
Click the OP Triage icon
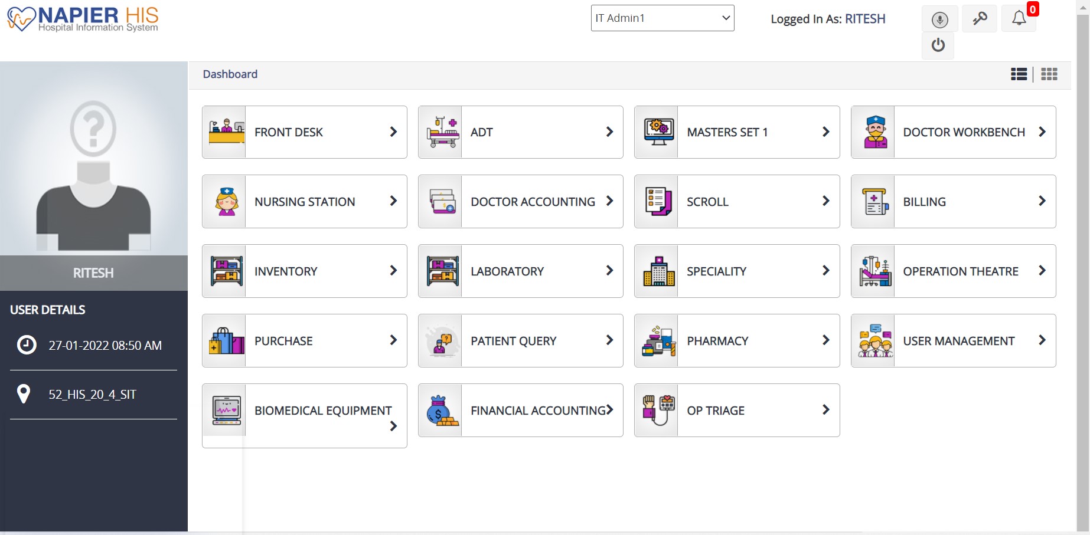coord(658,410)
